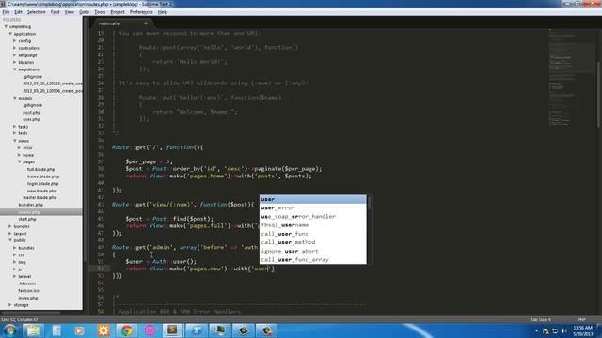Click the blue arrow app taskbar button
The height and width of the screenshot is (338, 602).
[x=197, y=330]
